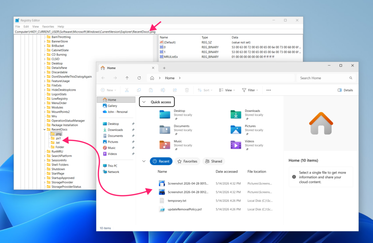Switch to the Shared tab
Screen dimensions: 373x243
[213, 161]
